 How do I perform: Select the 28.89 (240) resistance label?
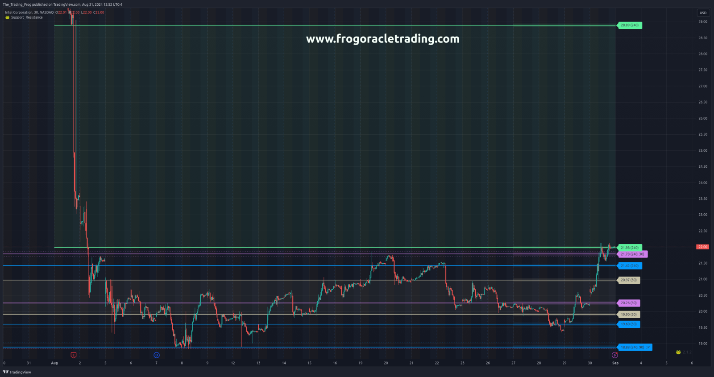coord(629,25)
